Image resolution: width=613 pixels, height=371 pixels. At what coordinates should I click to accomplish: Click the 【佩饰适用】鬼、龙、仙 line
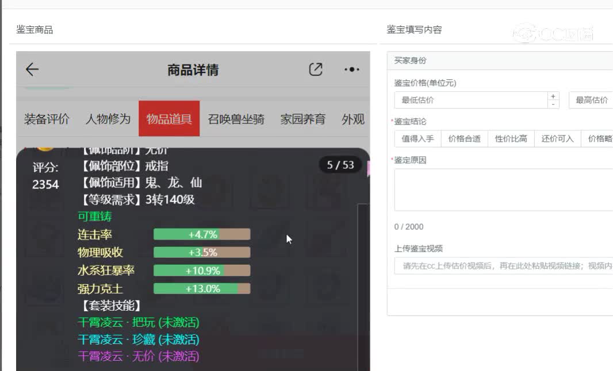141,183
